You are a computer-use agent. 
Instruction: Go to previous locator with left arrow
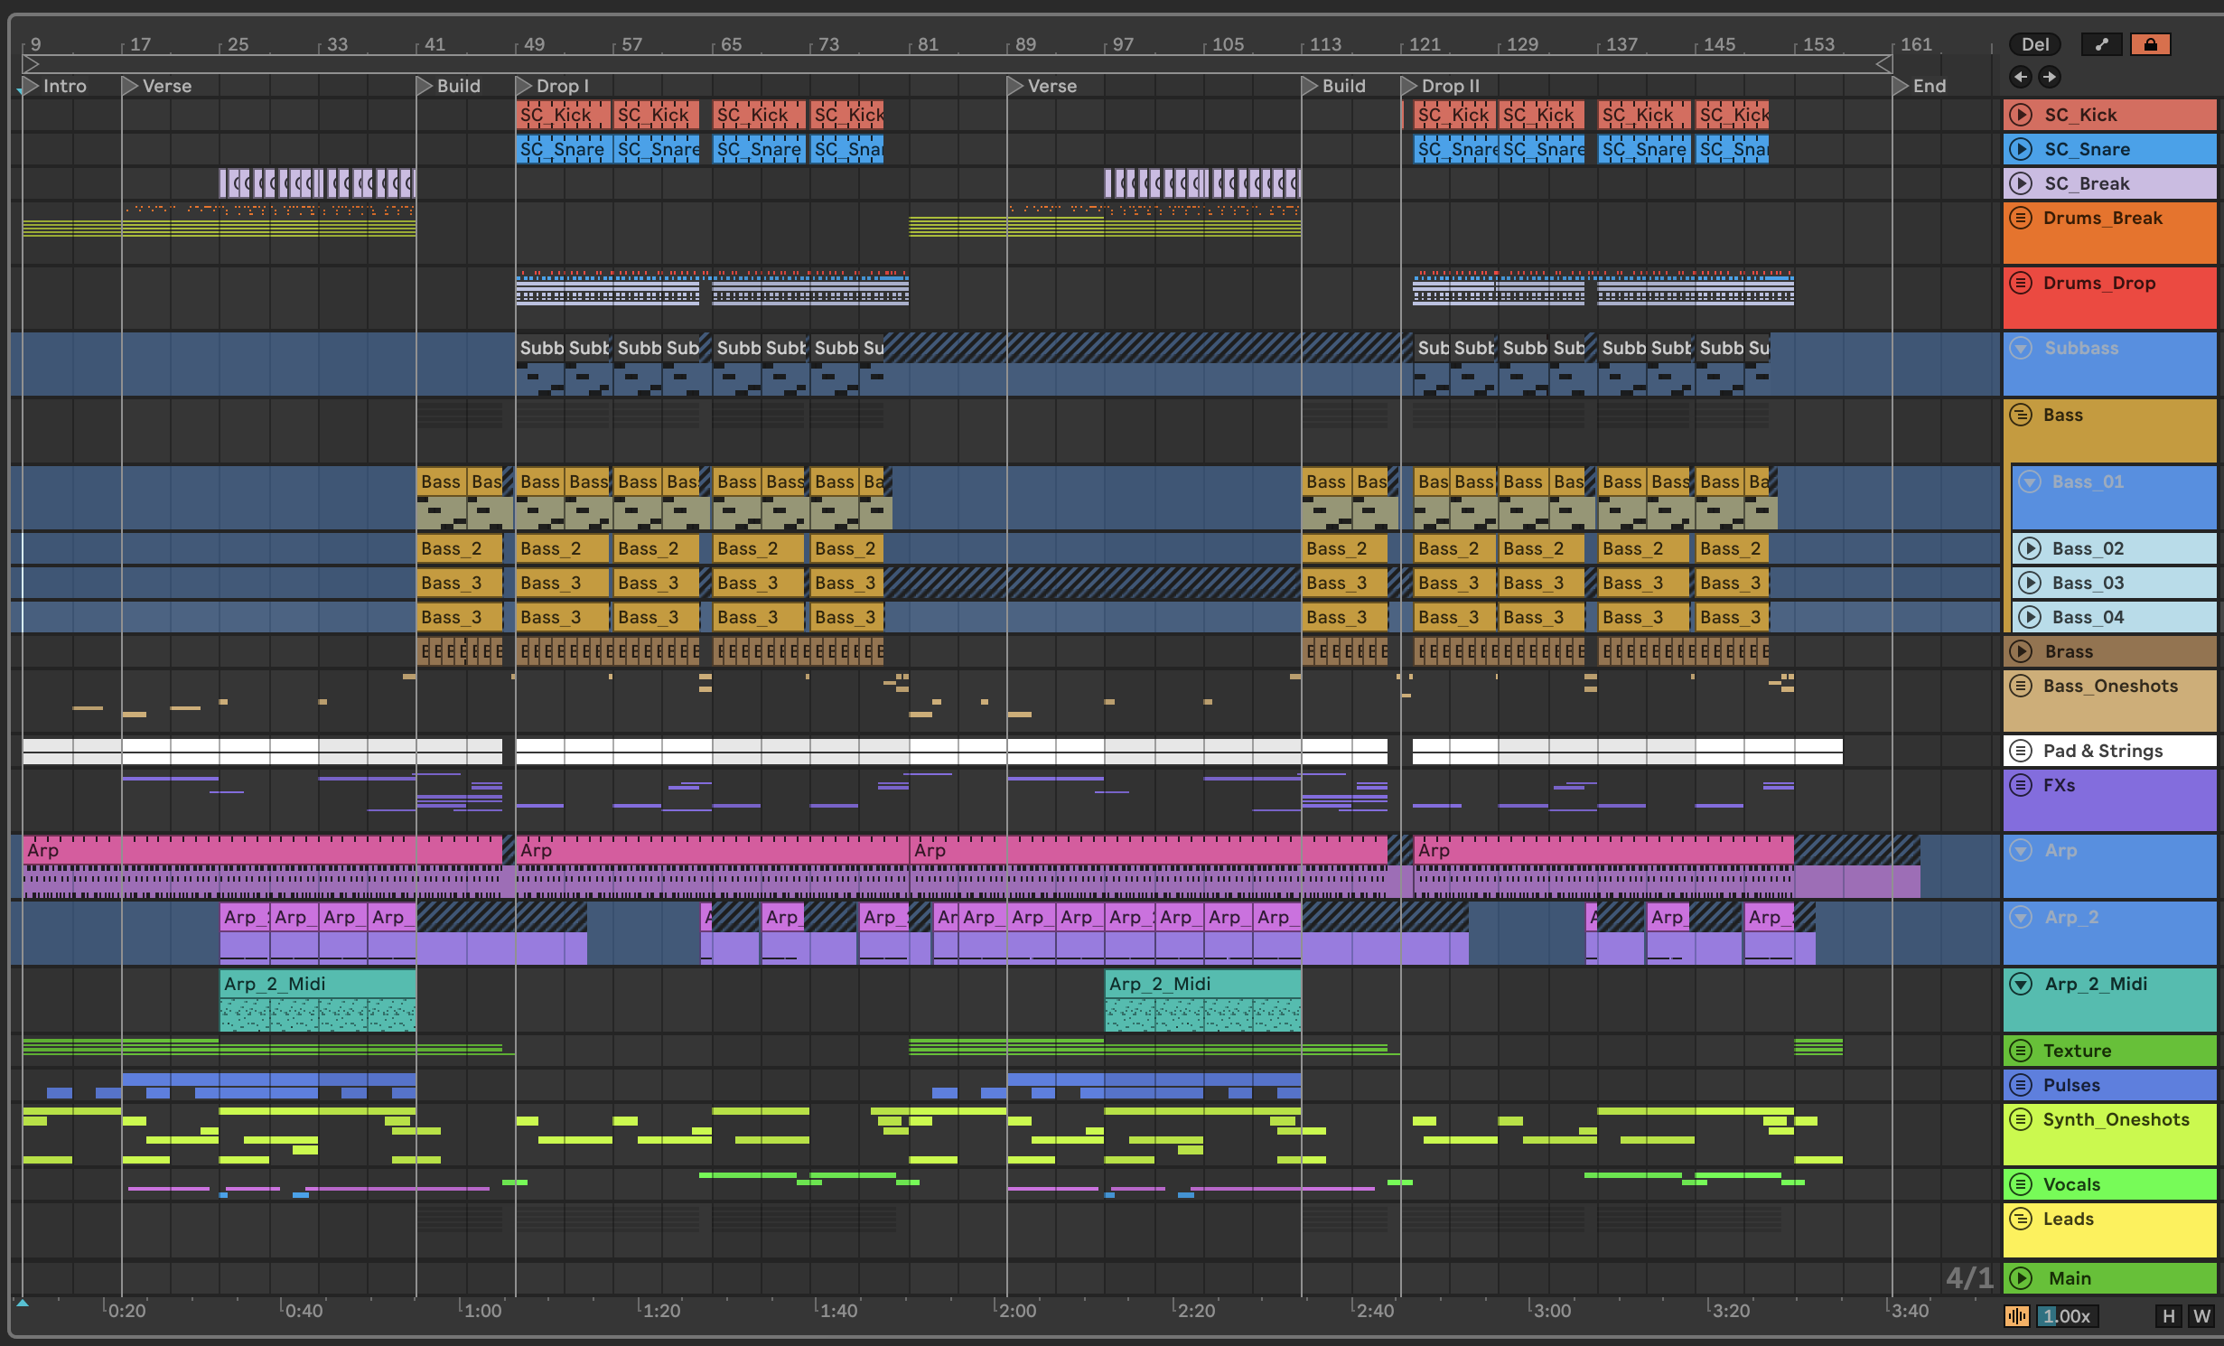coord(2021,77)
